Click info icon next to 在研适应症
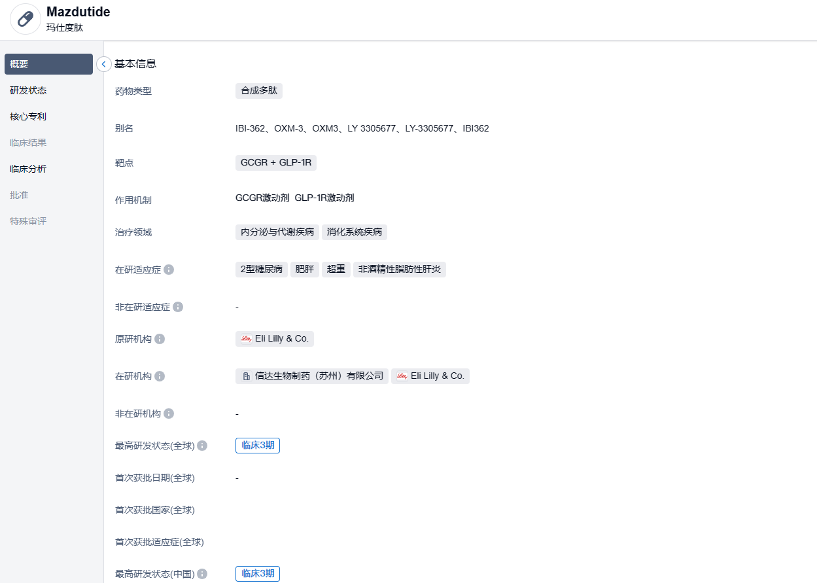This screenshot has width=817, height=583. [x=169, y=270]
